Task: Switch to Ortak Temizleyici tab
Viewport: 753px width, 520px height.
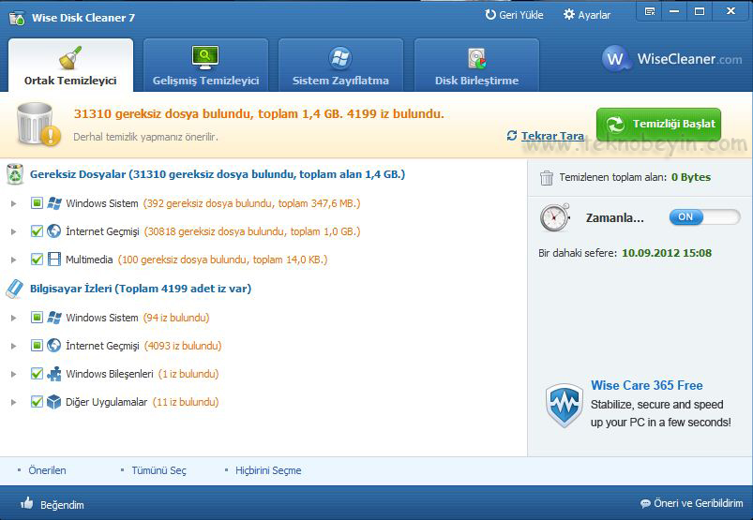Action: point(70,66)
